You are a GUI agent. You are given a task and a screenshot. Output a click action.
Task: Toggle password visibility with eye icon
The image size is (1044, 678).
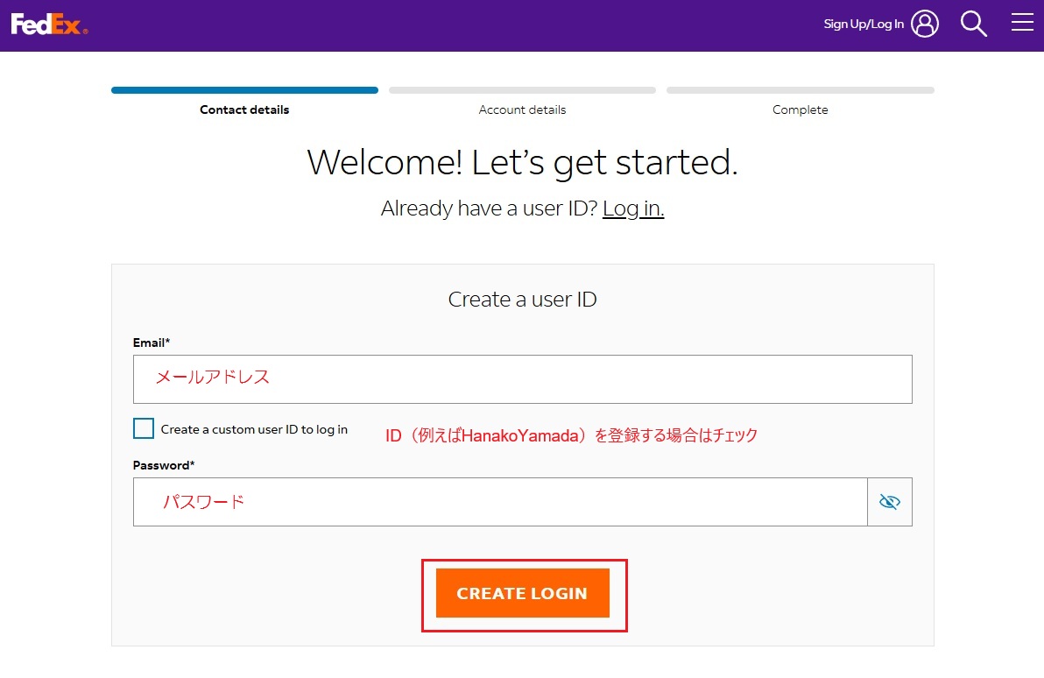(889, 502)
